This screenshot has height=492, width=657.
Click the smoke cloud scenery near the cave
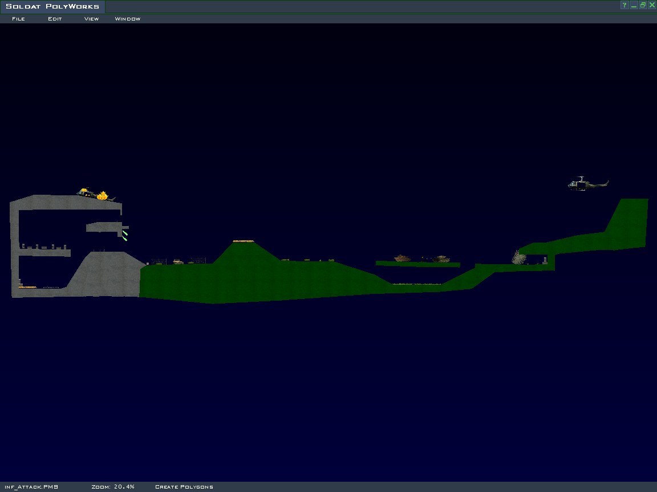click(518, 258)
